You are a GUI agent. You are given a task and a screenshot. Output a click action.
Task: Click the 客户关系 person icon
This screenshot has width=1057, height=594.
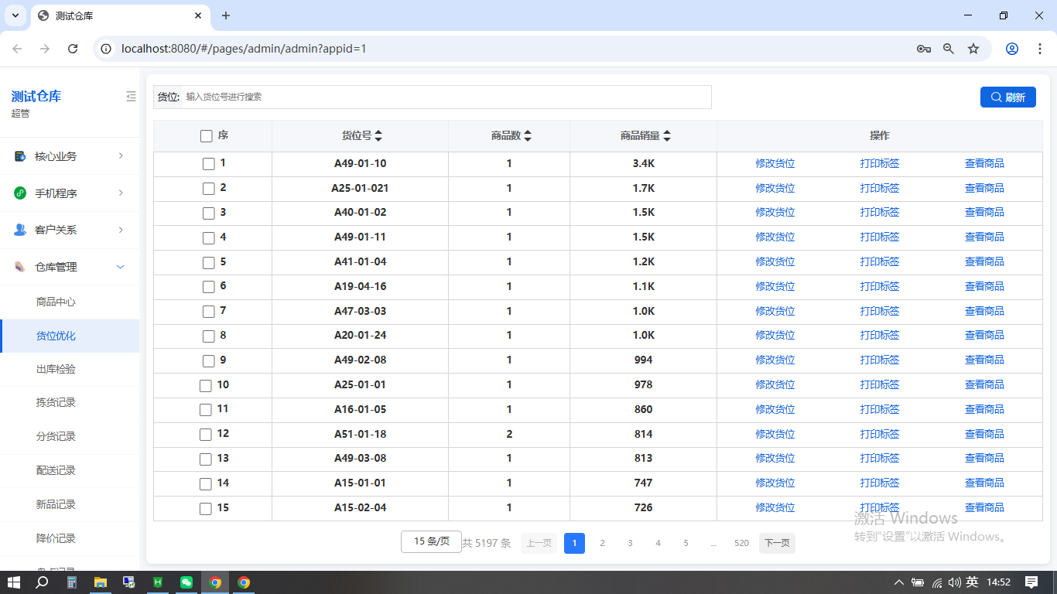coord(20,230)
